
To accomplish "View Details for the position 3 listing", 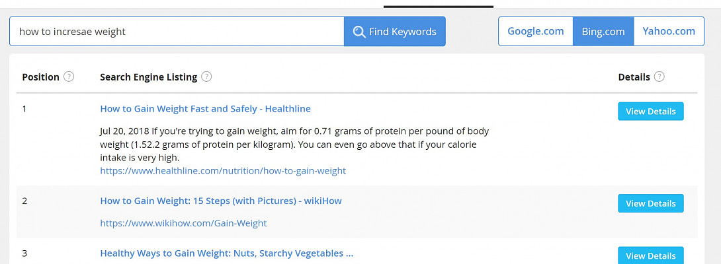I will (x=650, y=255).
